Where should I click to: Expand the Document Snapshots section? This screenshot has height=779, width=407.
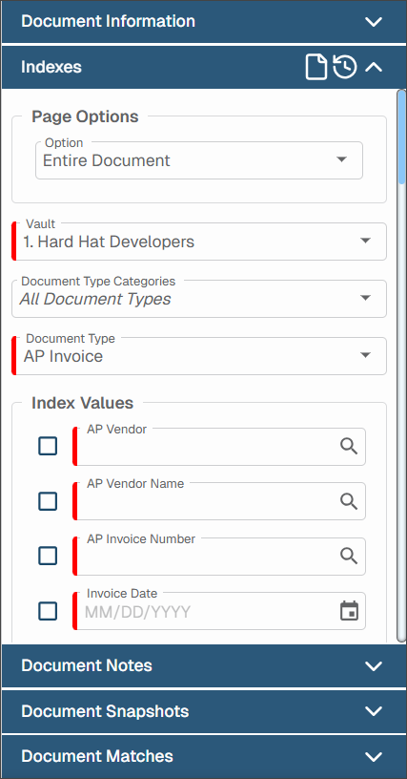tap(204, 711)
